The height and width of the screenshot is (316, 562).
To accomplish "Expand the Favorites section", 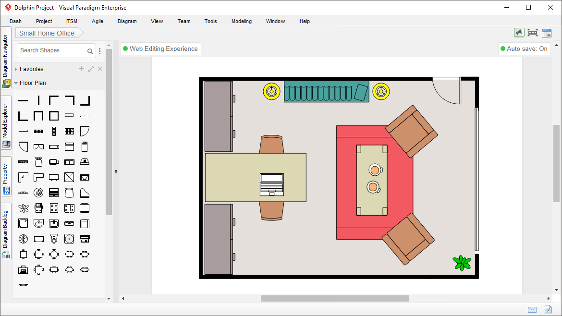I will [x=16, y=69].
